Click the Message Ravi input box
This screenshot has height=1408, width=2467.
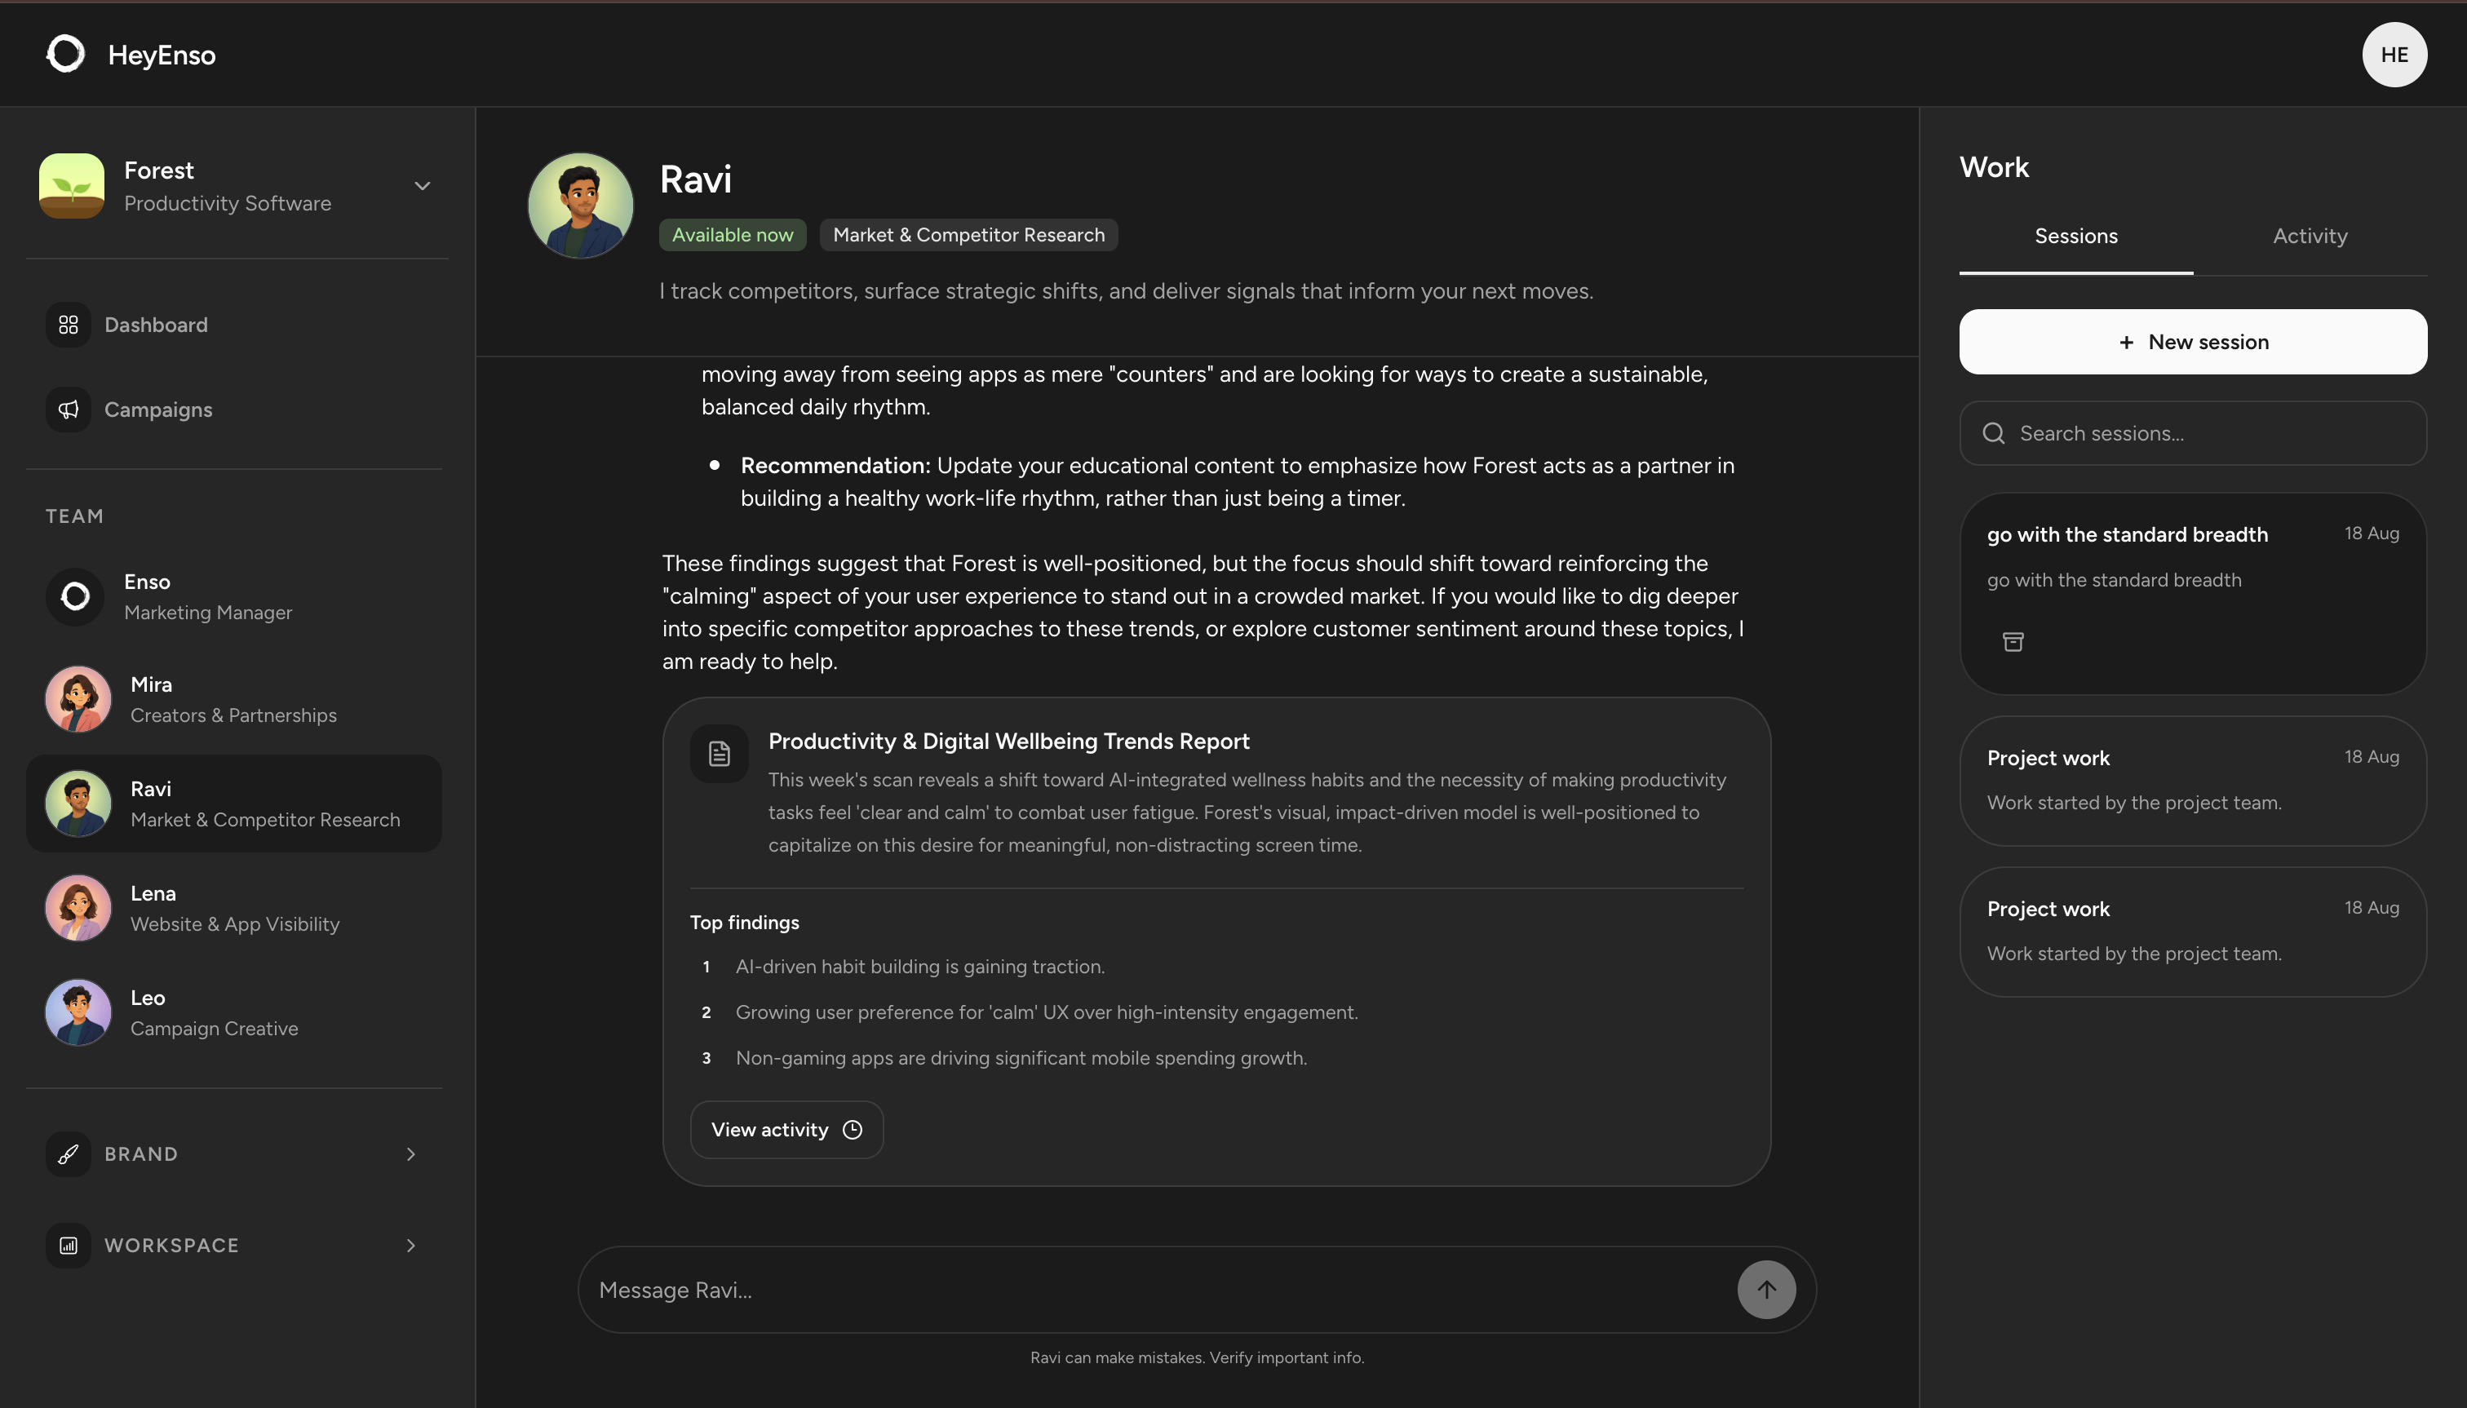[1161, 1290]
